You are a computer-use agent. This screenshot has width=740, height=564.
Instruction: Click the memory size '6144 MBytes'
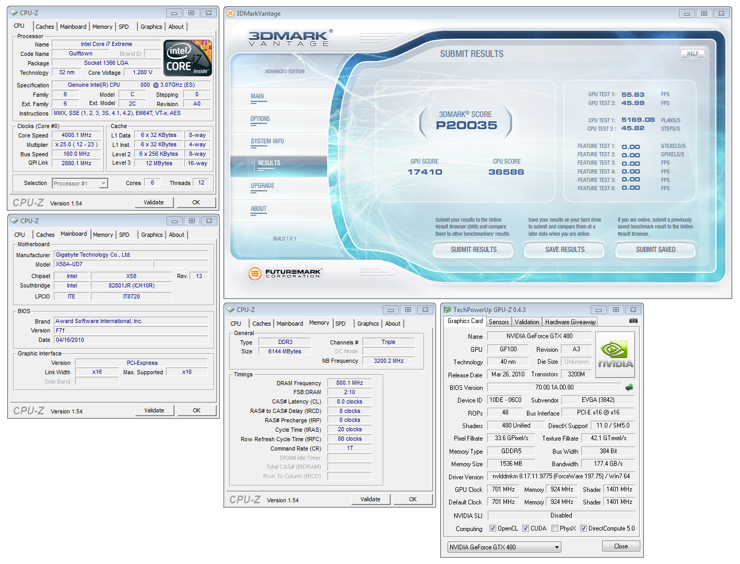point(285,351)
